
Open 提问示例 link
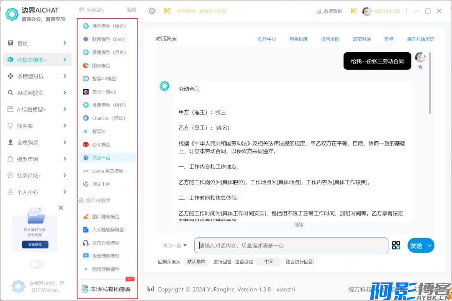330,39
